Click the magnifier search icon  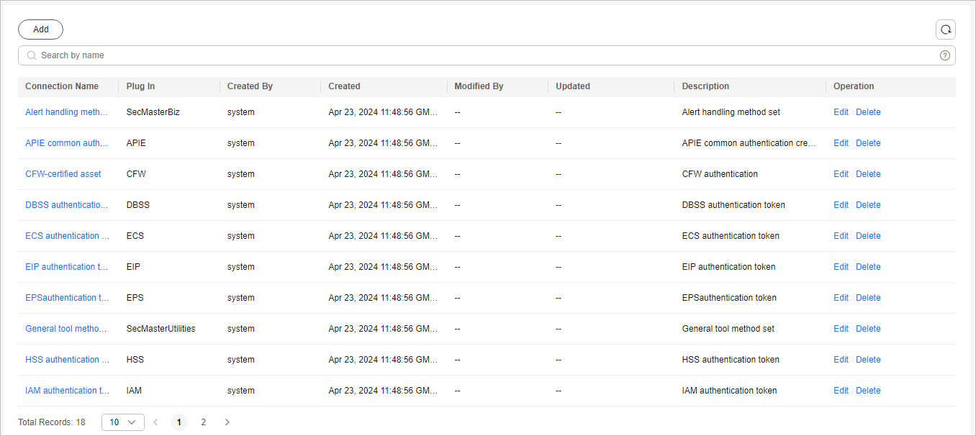click(x=32, y=55)
